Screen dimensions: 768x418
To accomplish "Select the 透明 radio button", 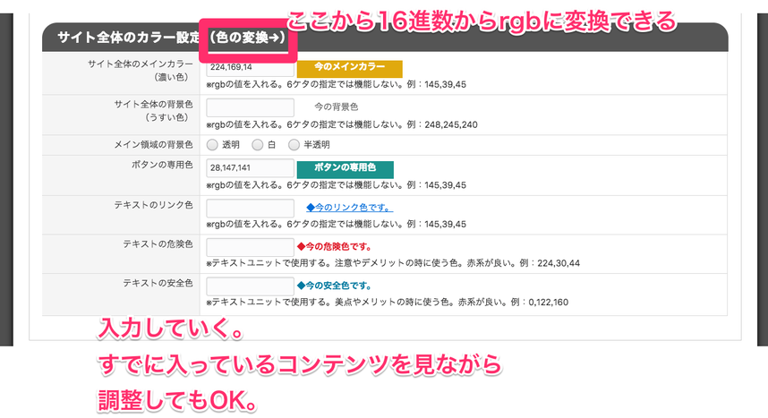I will pyautogui.click(x=213, y=144).
